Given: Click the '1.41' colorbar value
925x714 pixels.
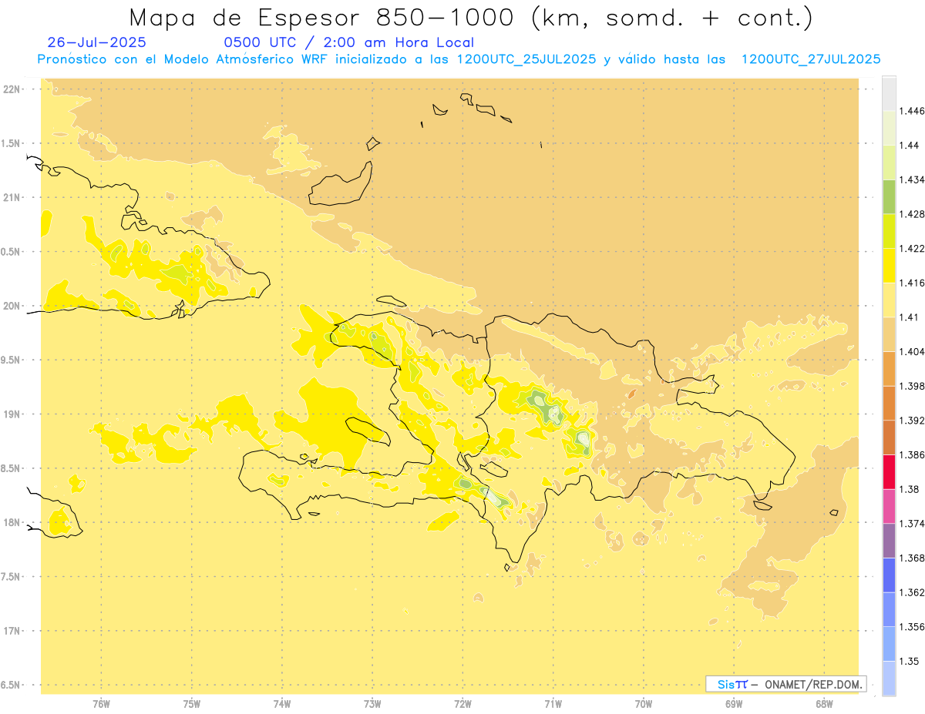Looking at the screenshot, I should (910, 317).
